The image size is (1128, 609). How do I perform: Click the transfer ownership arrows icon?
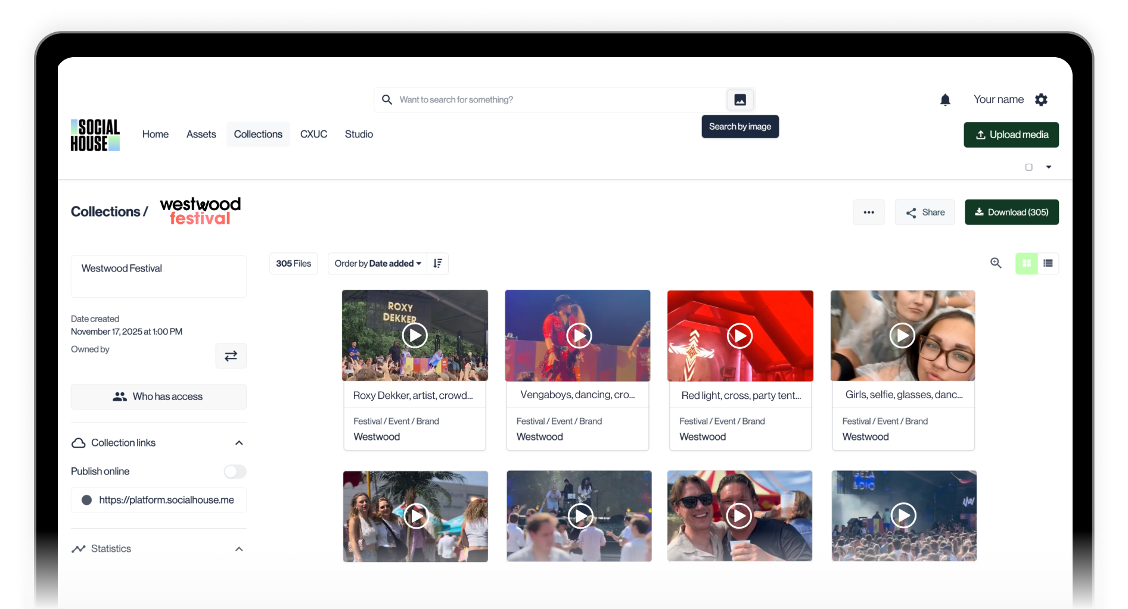tap(231, 356)
